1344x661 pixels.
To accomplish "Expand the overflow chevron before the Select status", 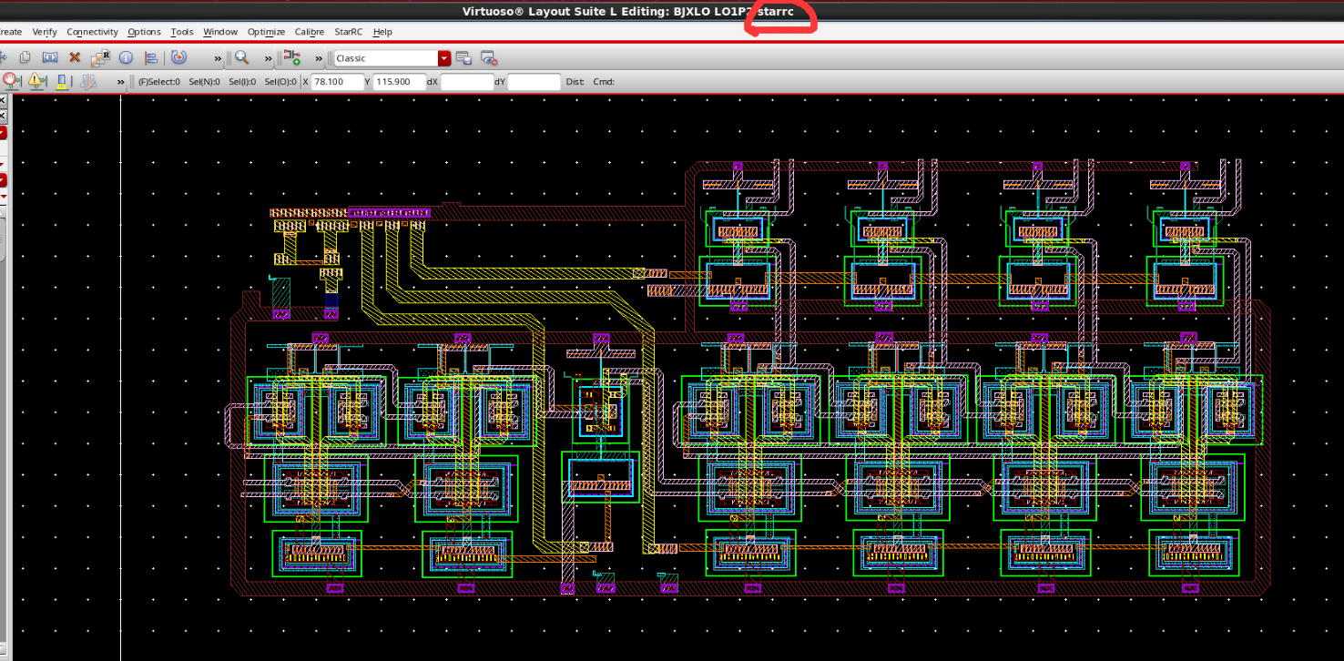I will coord(120,81).
